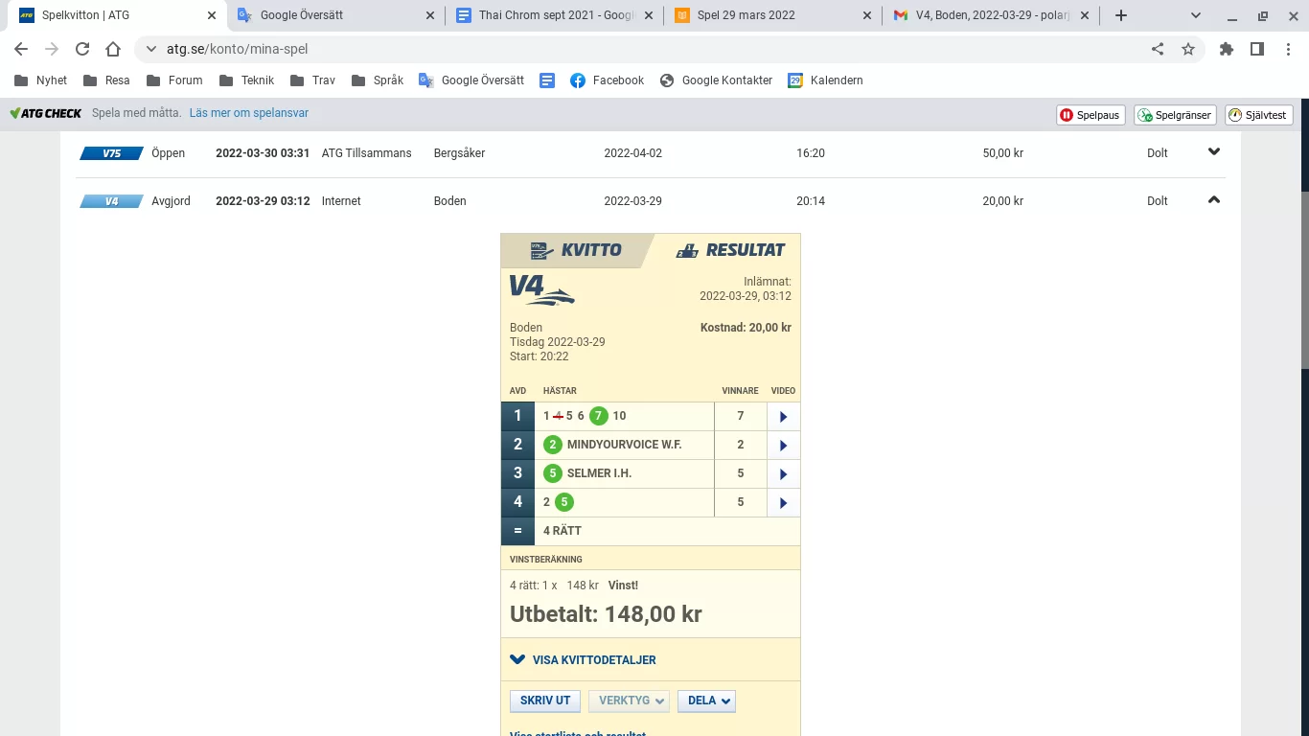The image size is (1309, 736).
Task: Reload the current page
Action: (81, 48)
